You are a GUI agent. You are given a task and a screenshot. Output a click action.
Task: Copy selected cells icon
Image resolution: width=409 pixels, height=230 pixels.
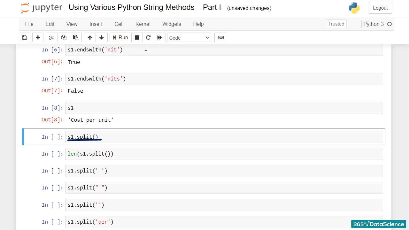64,38
